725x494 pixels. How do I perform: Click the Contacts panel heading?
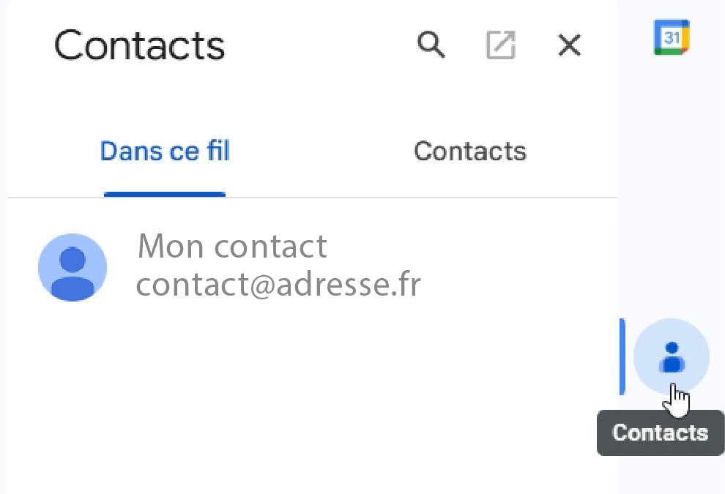pyautogui.click(x=139, y=45)
